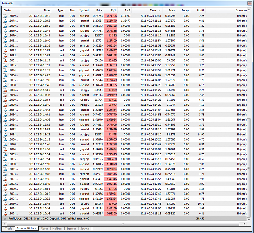Click close time 2011.02.24 18:13
Image resolution: width=254 pixels, height=233 pixels.
click(151, 214)
